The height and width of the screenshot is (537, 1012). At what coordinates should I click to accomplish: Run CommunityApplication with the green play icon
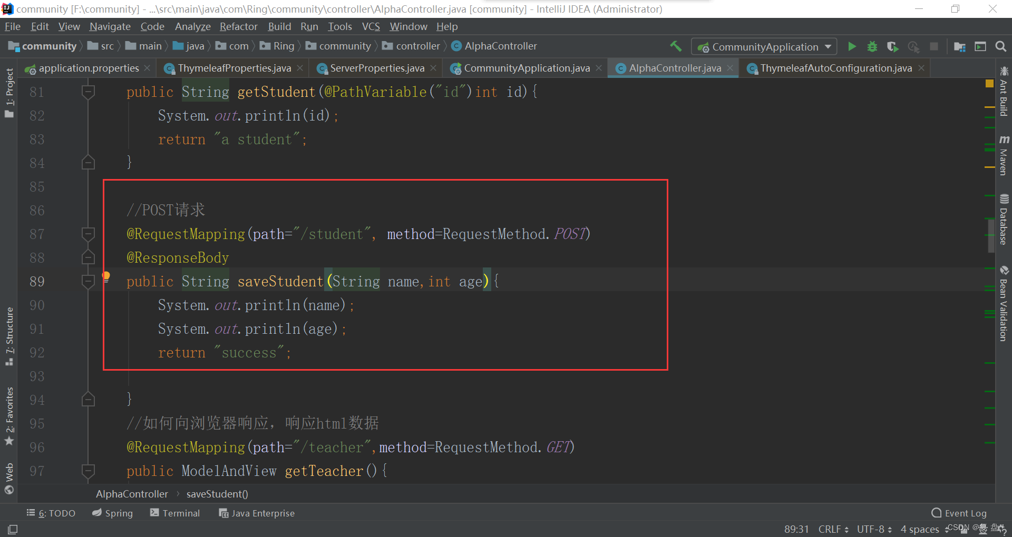[852, 46]
